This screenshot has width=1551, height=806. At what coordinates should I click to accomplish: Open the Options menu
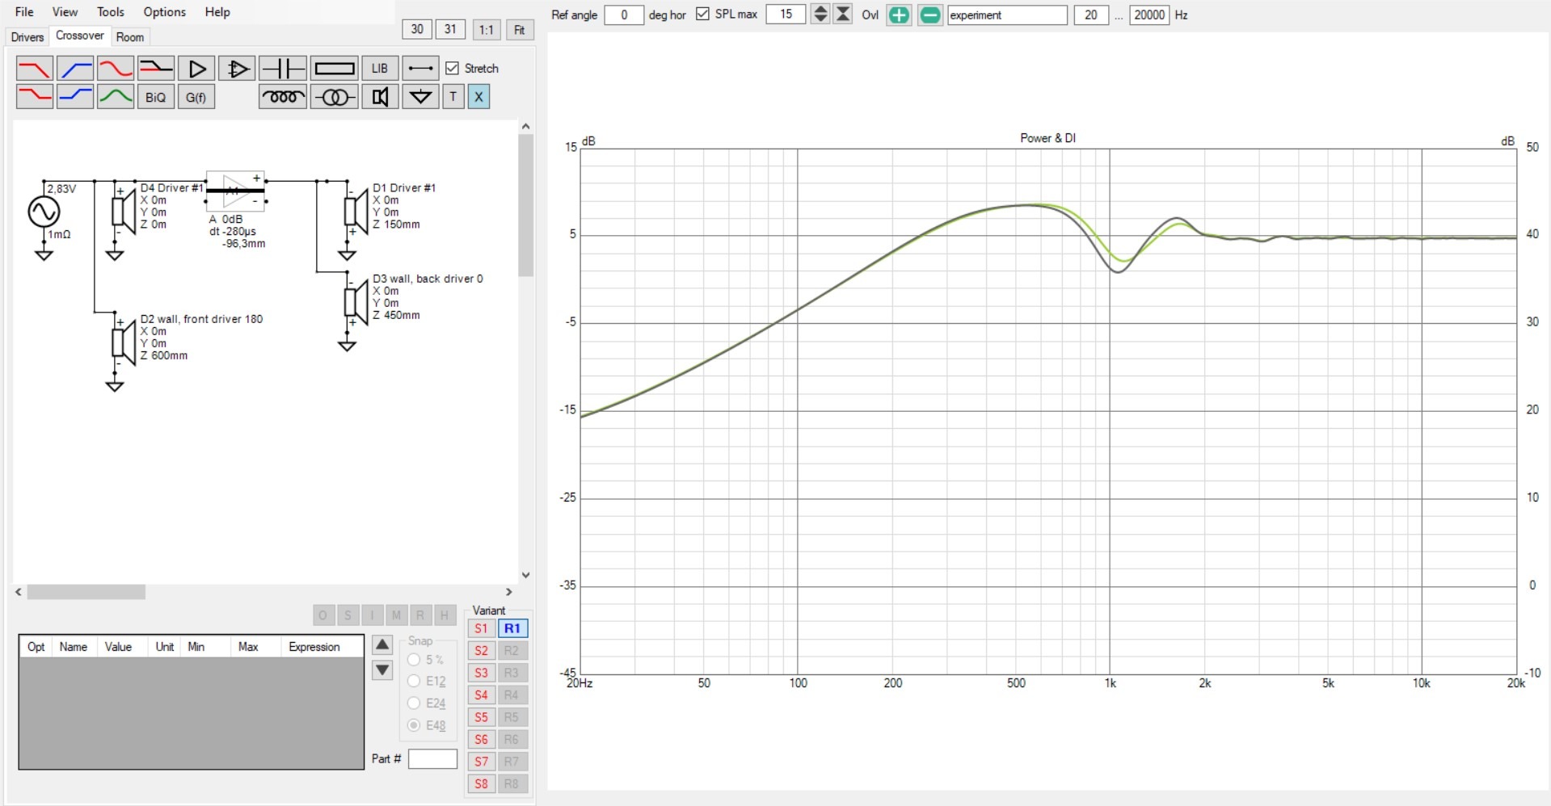[165, 12]
